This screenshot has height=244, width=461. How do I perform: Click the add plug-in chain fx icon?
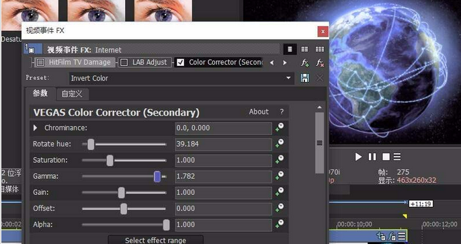coord(305,63)
